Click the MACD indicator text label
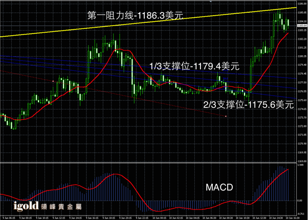The width and height of the screenshot is (308, 220). (219, 187)
